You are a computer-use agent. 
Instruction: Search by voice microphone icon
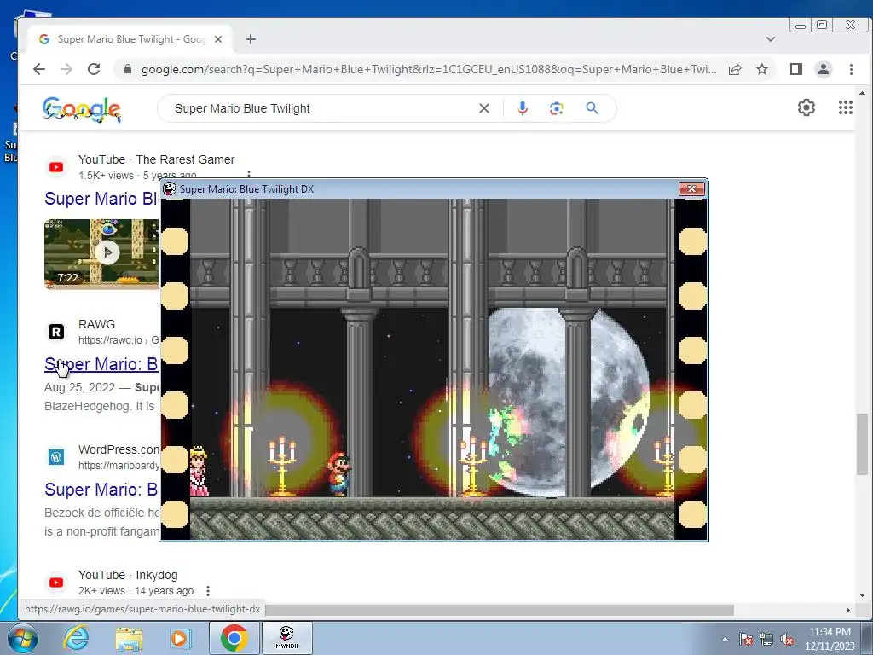pyautogui.click(x=523, y=108)
